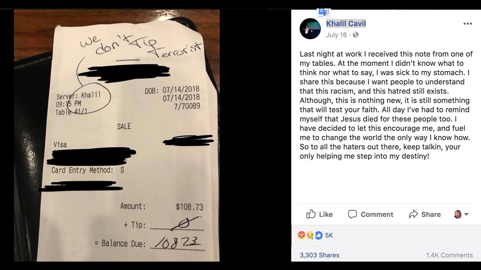Click the Like button label
The width and height of the screenshot is (481, 270).
pyautogui.click(x=325, y=214)
